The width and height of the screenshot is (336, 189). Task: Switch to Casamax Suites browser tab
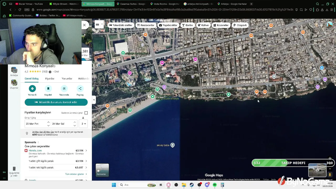[x=131, y=4]
